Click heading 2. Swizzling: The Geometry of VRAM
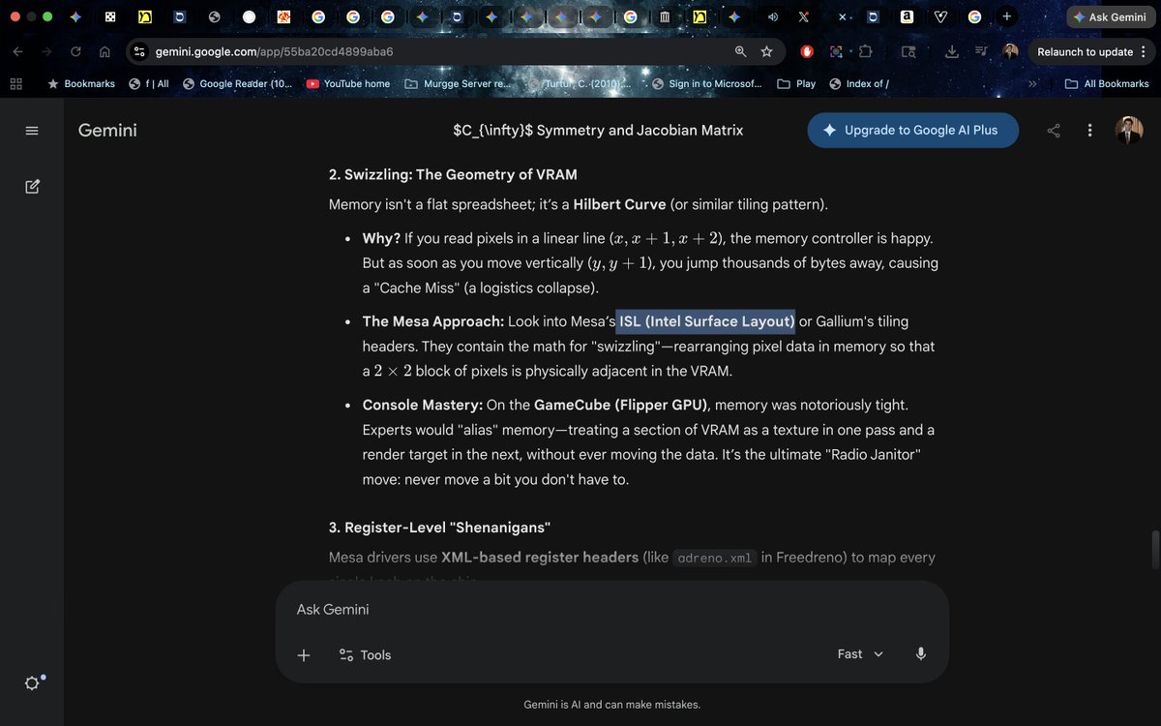Image resolution: width=1161 pixels, height=726 pixels. [453, 175]
